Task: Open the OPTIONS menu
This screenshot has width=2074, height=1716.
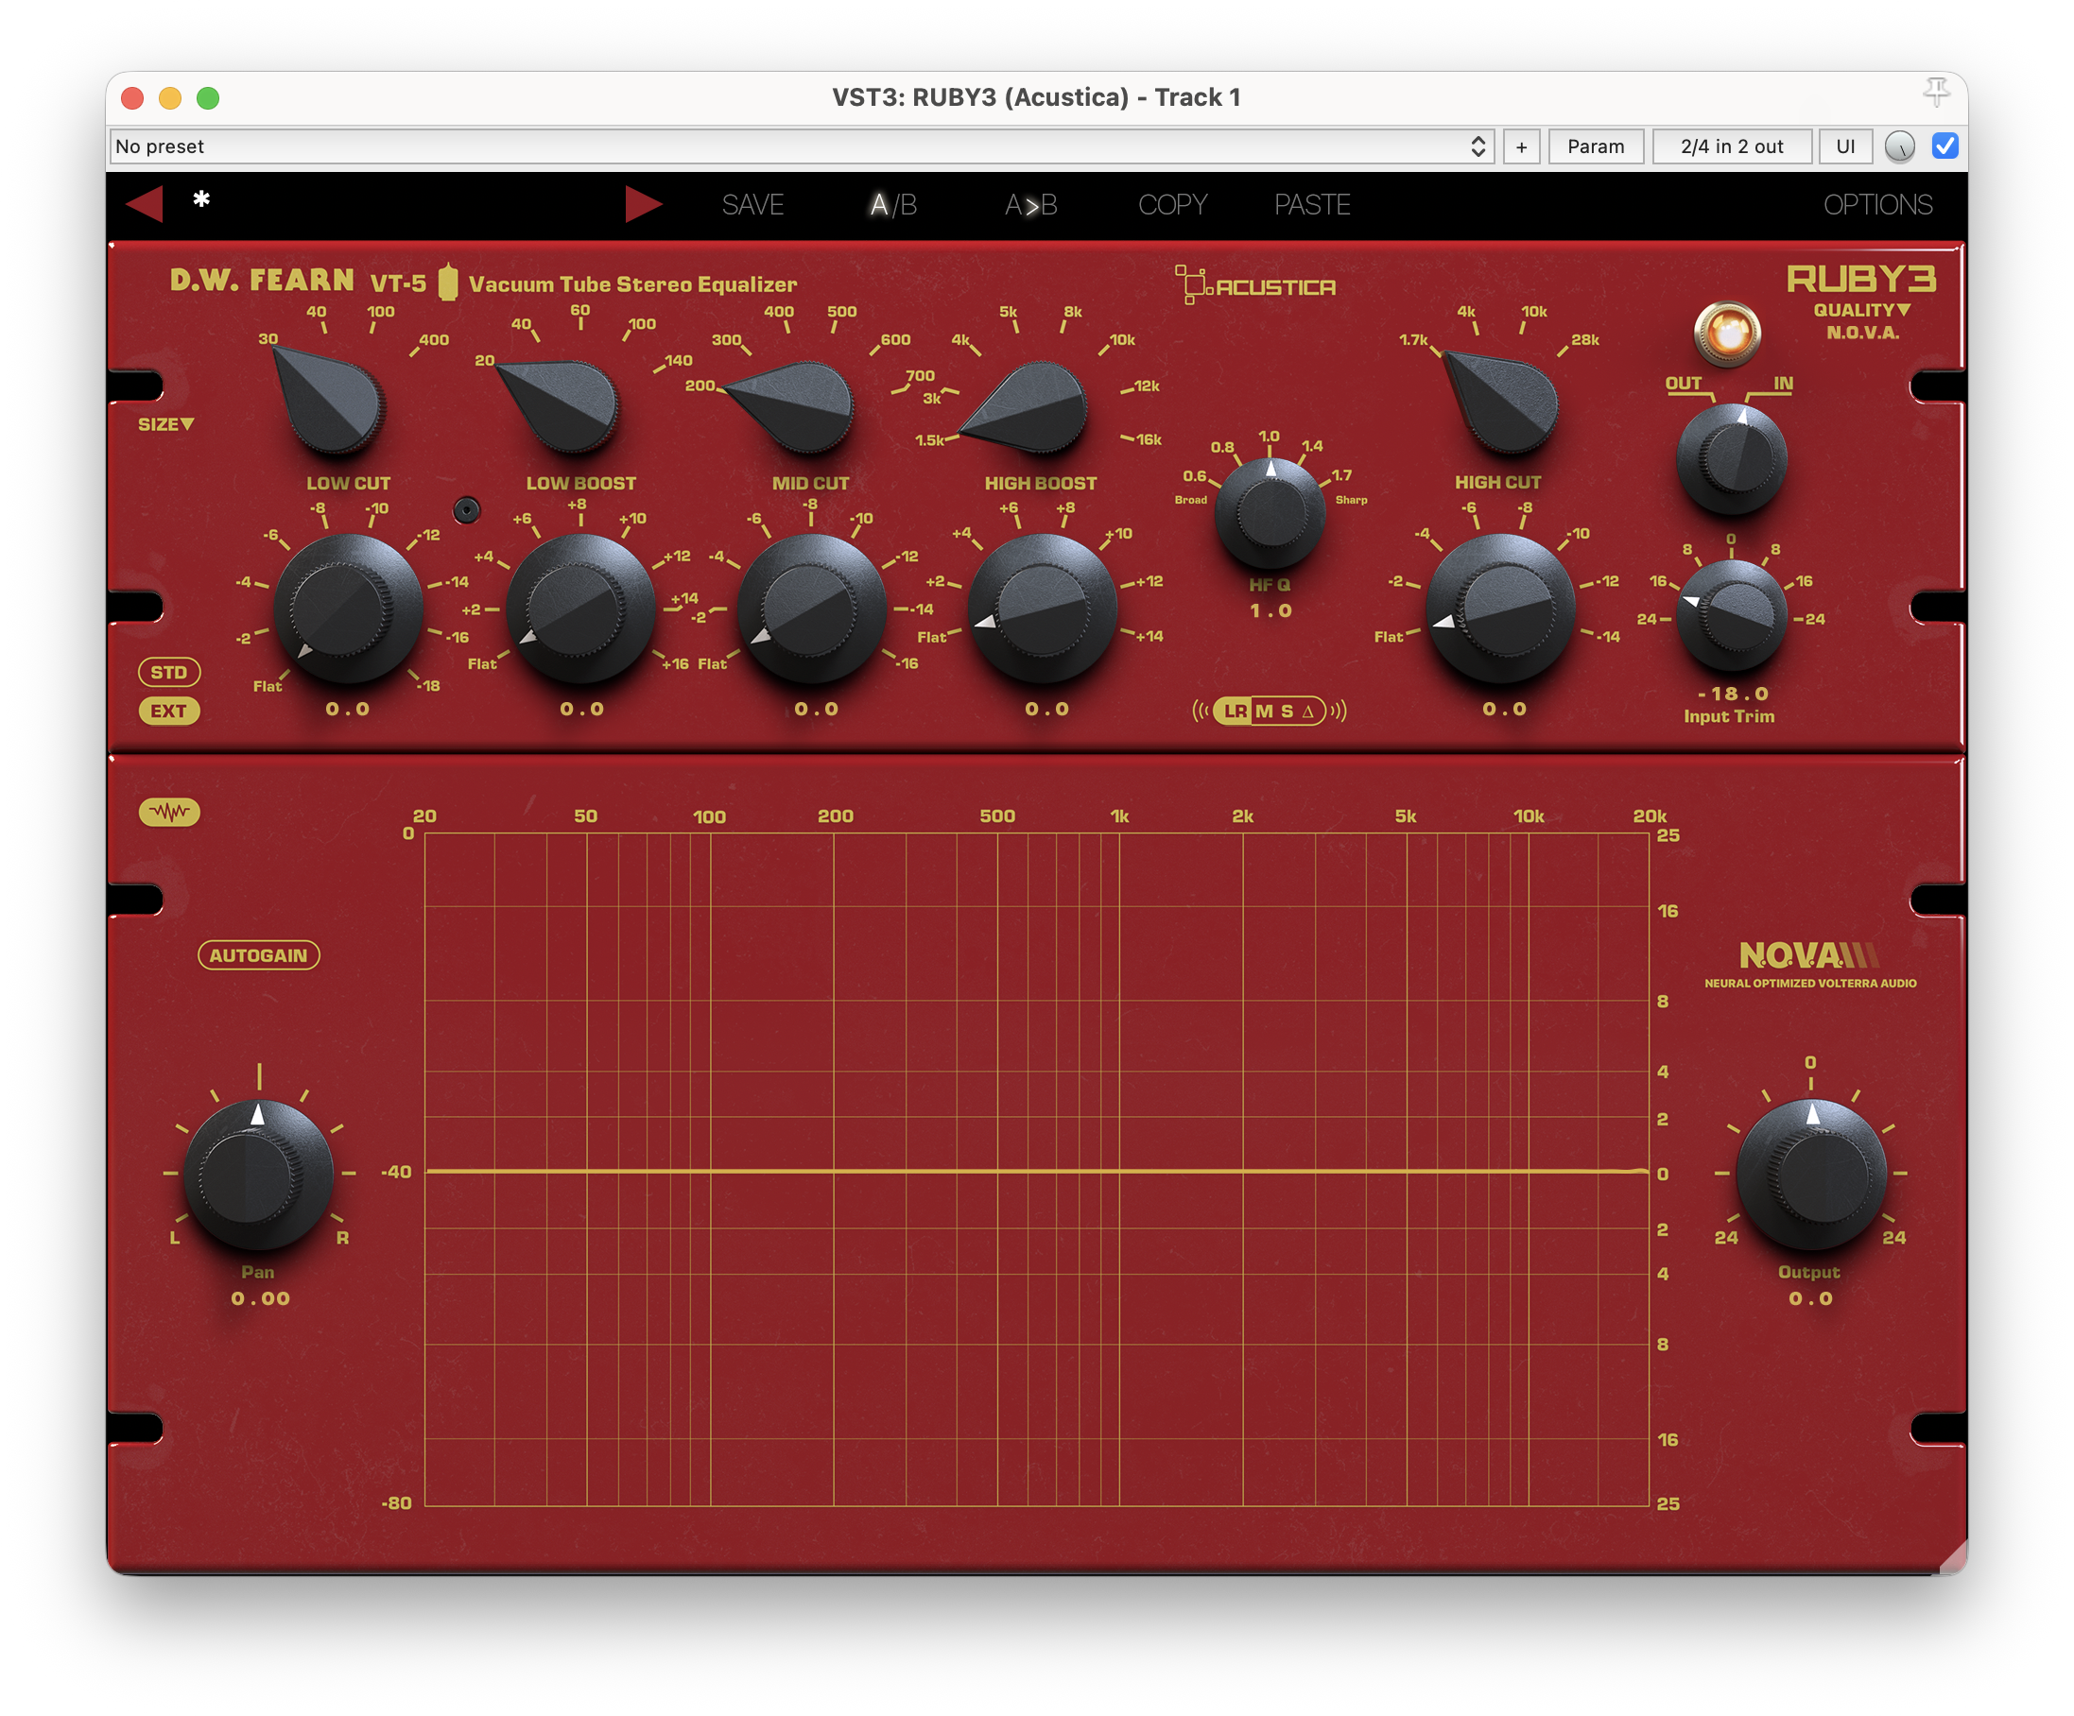Action: point(1879,204)
